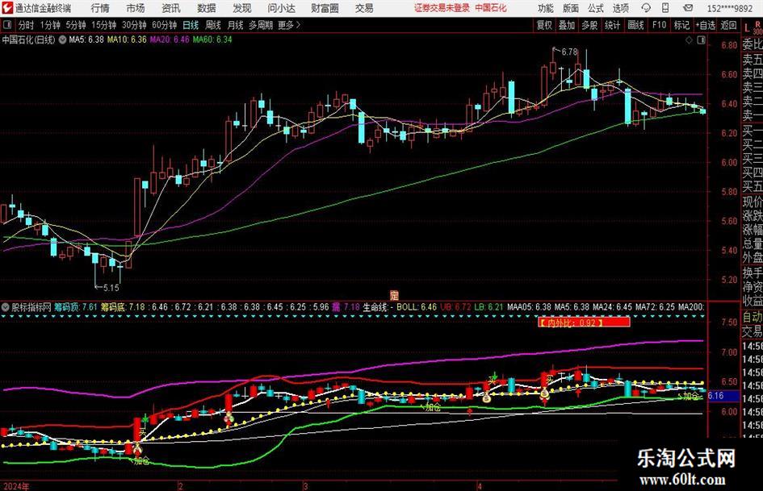Click the 通达信 app logo icon
Viewport: 763px width, 491px height.
(7, 8)
